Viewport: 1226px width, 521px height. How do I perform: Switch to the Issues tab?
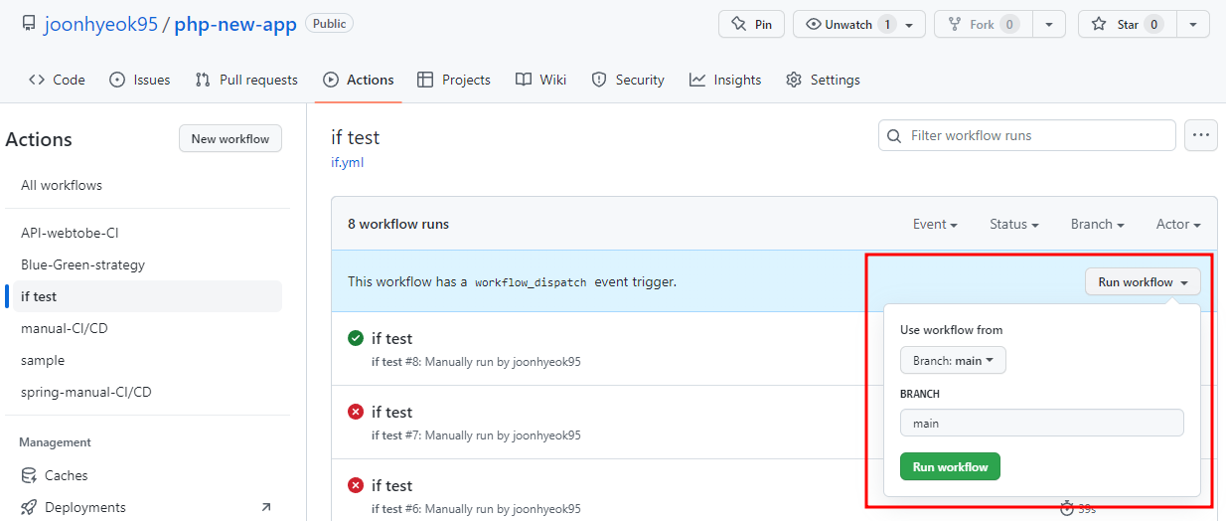click(140, 80)
